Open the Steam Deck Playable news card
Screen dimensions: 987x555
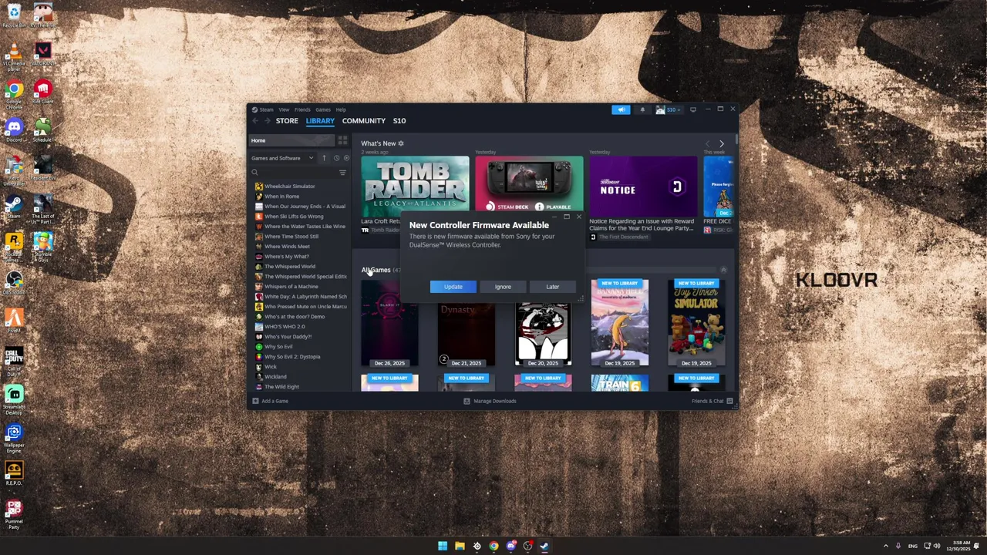point(529,184)
